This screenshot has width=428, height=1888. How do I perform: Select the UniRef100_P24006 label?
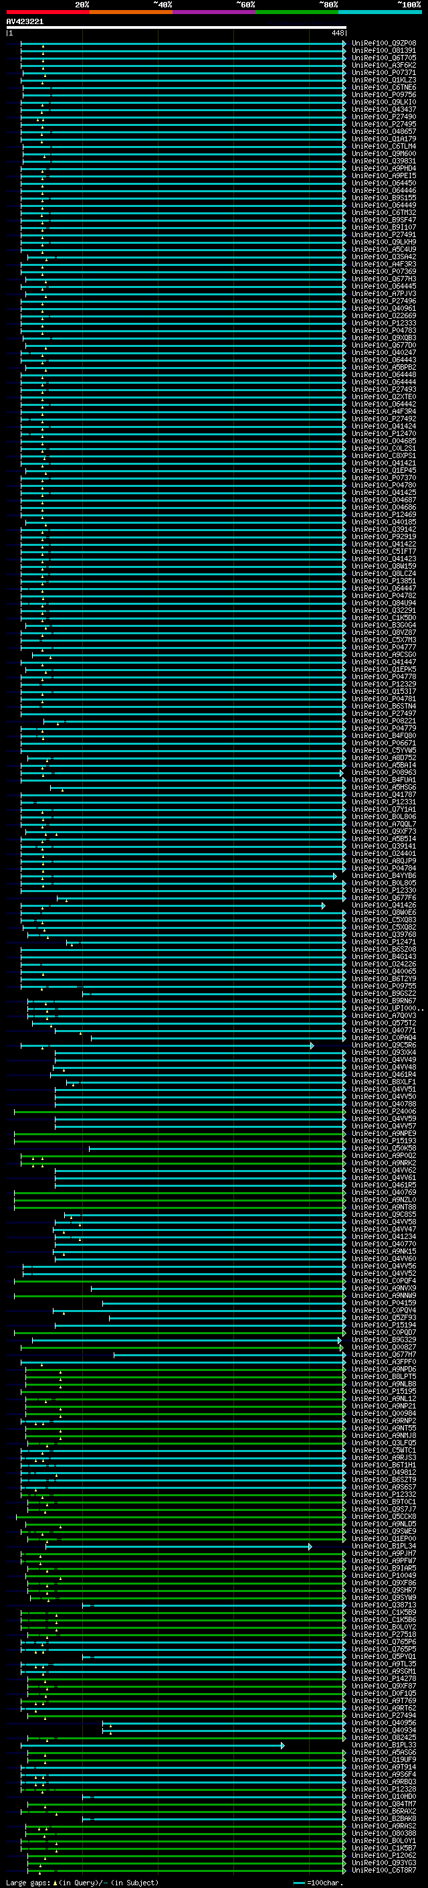(x=383, y=1111)
